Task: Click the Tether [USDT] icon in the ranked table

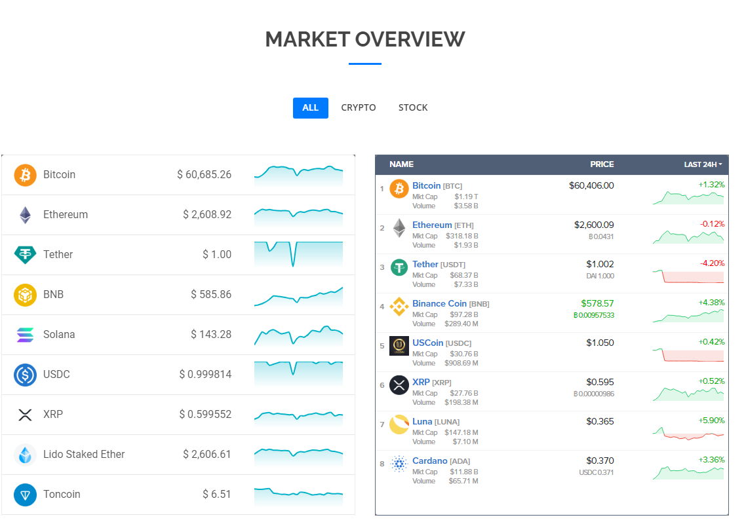Action: click(399, 267)
